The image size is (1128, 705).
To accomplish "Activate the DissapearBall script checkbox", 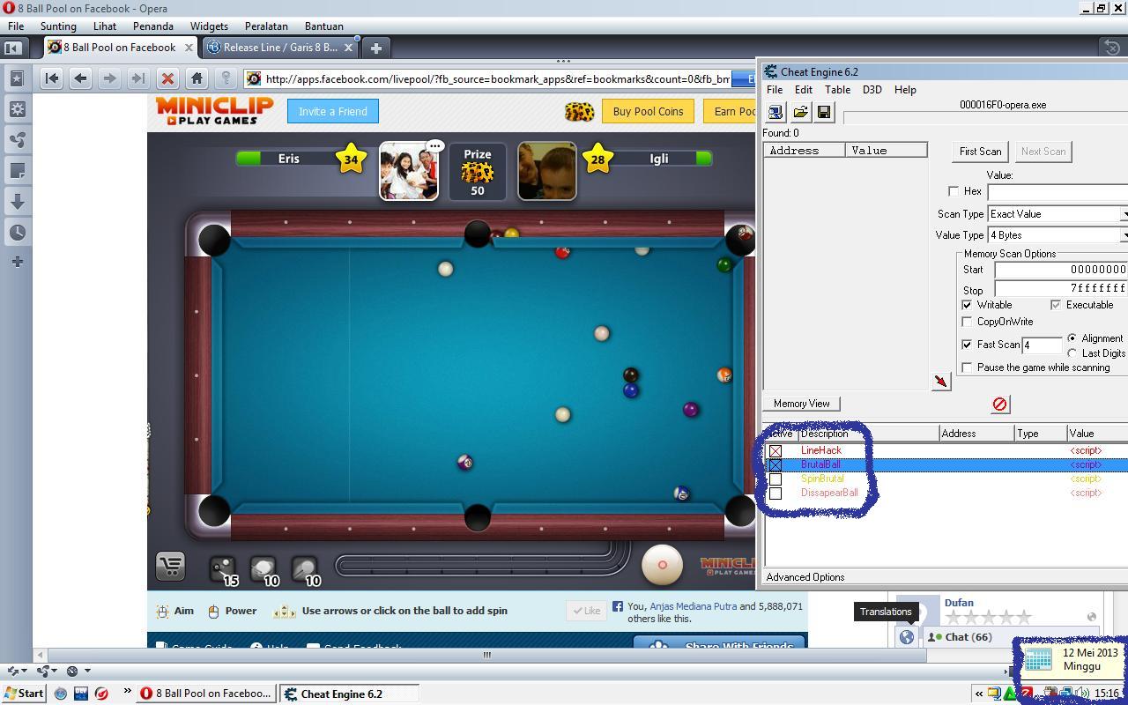I will click(x=775, y=493).
